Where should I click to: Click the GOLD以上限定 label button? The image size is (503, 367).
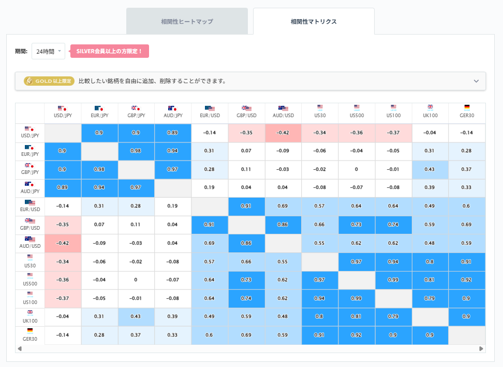point(49,81)
